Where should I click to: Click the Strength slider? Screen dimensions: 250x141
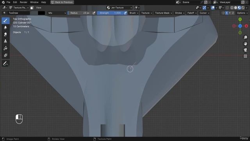[x=110, y=13]
